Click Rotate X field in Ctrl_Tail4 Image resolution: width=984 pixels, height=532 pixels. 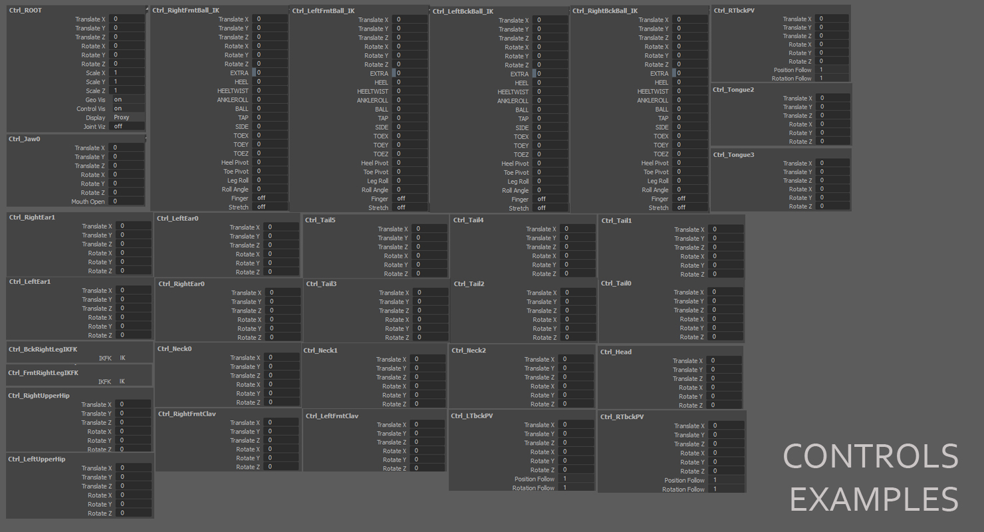click(578, 255)
